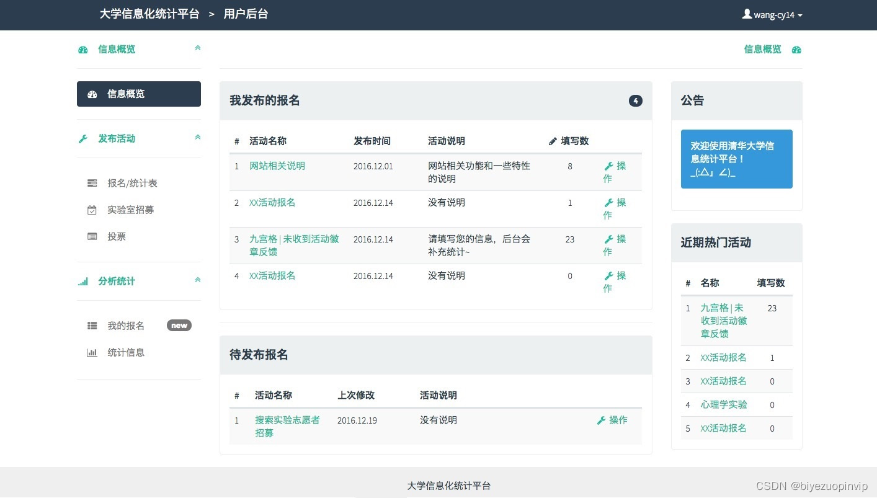Click the bar chart icon beside 统计信息
The image size is (877, 498).
[x=92, y=353]
